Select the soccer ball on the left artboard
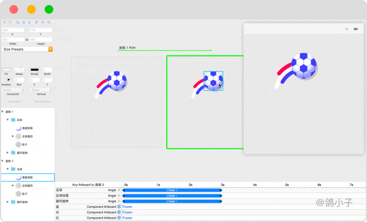This screenshot has height=222, width=367. point(117,81)
